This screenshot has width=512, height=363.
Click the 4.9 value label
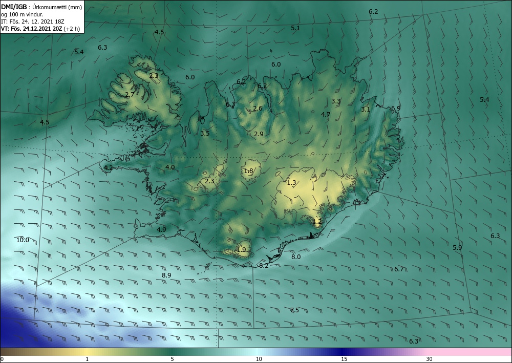(x=161, y=229)
